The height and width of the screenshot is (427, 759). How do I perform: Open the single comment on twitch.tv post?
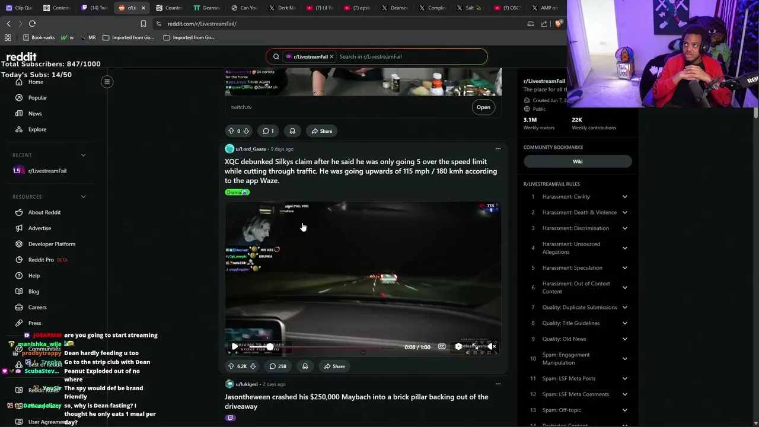point(269,131)
